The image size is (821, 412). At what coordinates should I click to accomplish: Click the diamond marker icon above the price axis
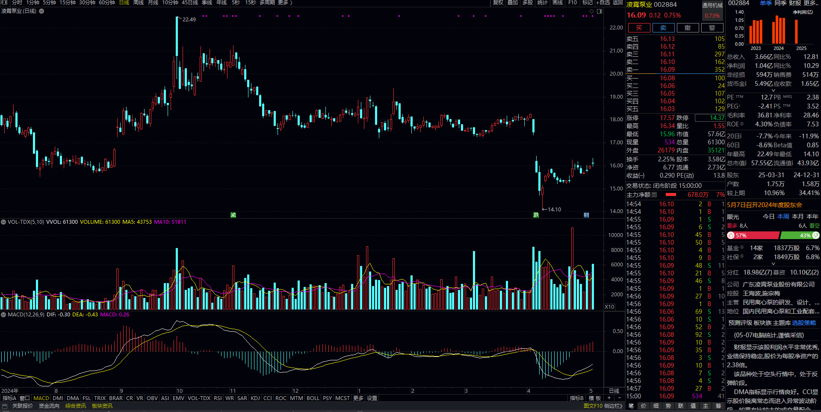pyautogui.click(x=592, y=11)
